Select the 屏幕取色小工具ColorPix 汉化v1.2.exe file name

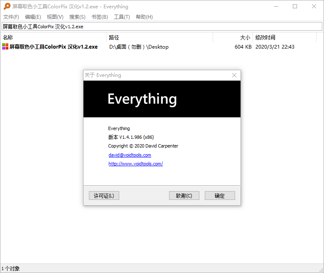click(x=54, y=47)
